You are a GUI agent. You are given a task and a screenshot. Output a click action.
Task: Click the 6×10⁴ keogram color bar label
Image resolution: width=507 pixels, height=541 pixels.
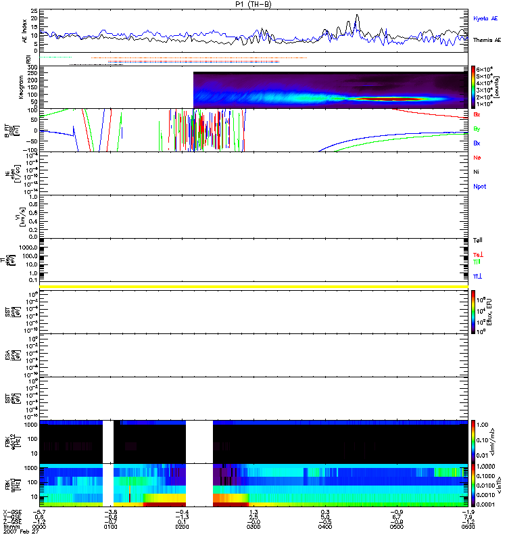(484, 70)
